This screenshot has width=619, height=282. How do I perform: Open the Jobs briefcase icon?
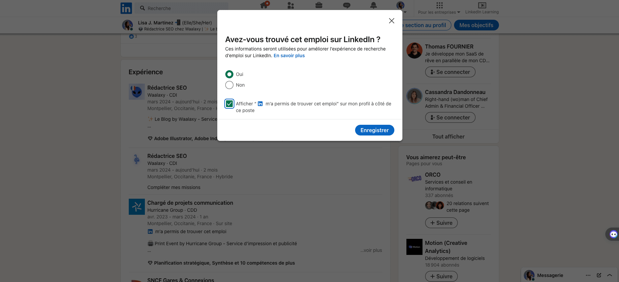click(x=319, y=5)
